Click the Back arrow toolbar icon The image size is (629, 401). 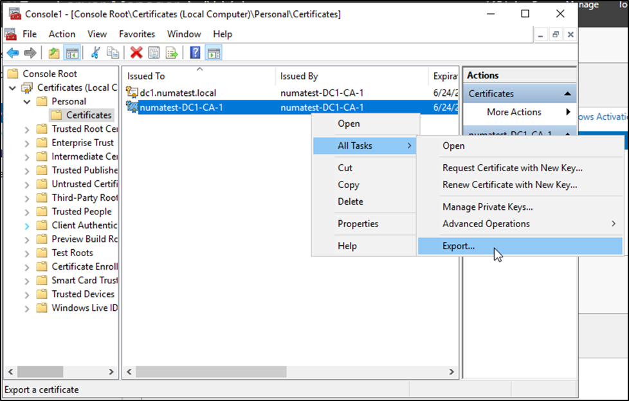point(13,53)
